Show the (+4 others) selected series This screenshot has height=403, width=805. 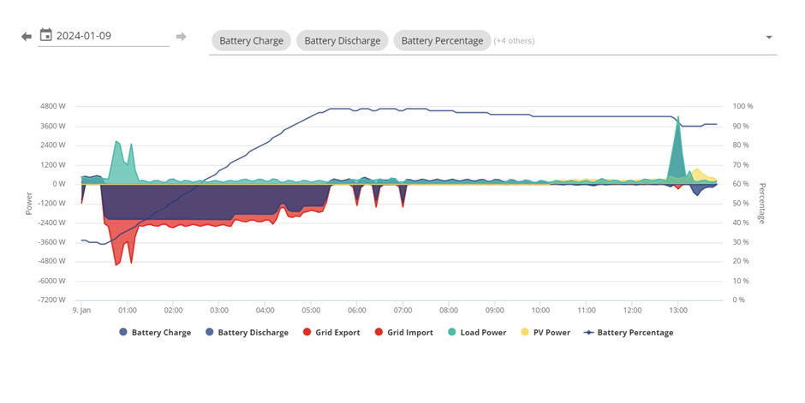pos(514,41)
